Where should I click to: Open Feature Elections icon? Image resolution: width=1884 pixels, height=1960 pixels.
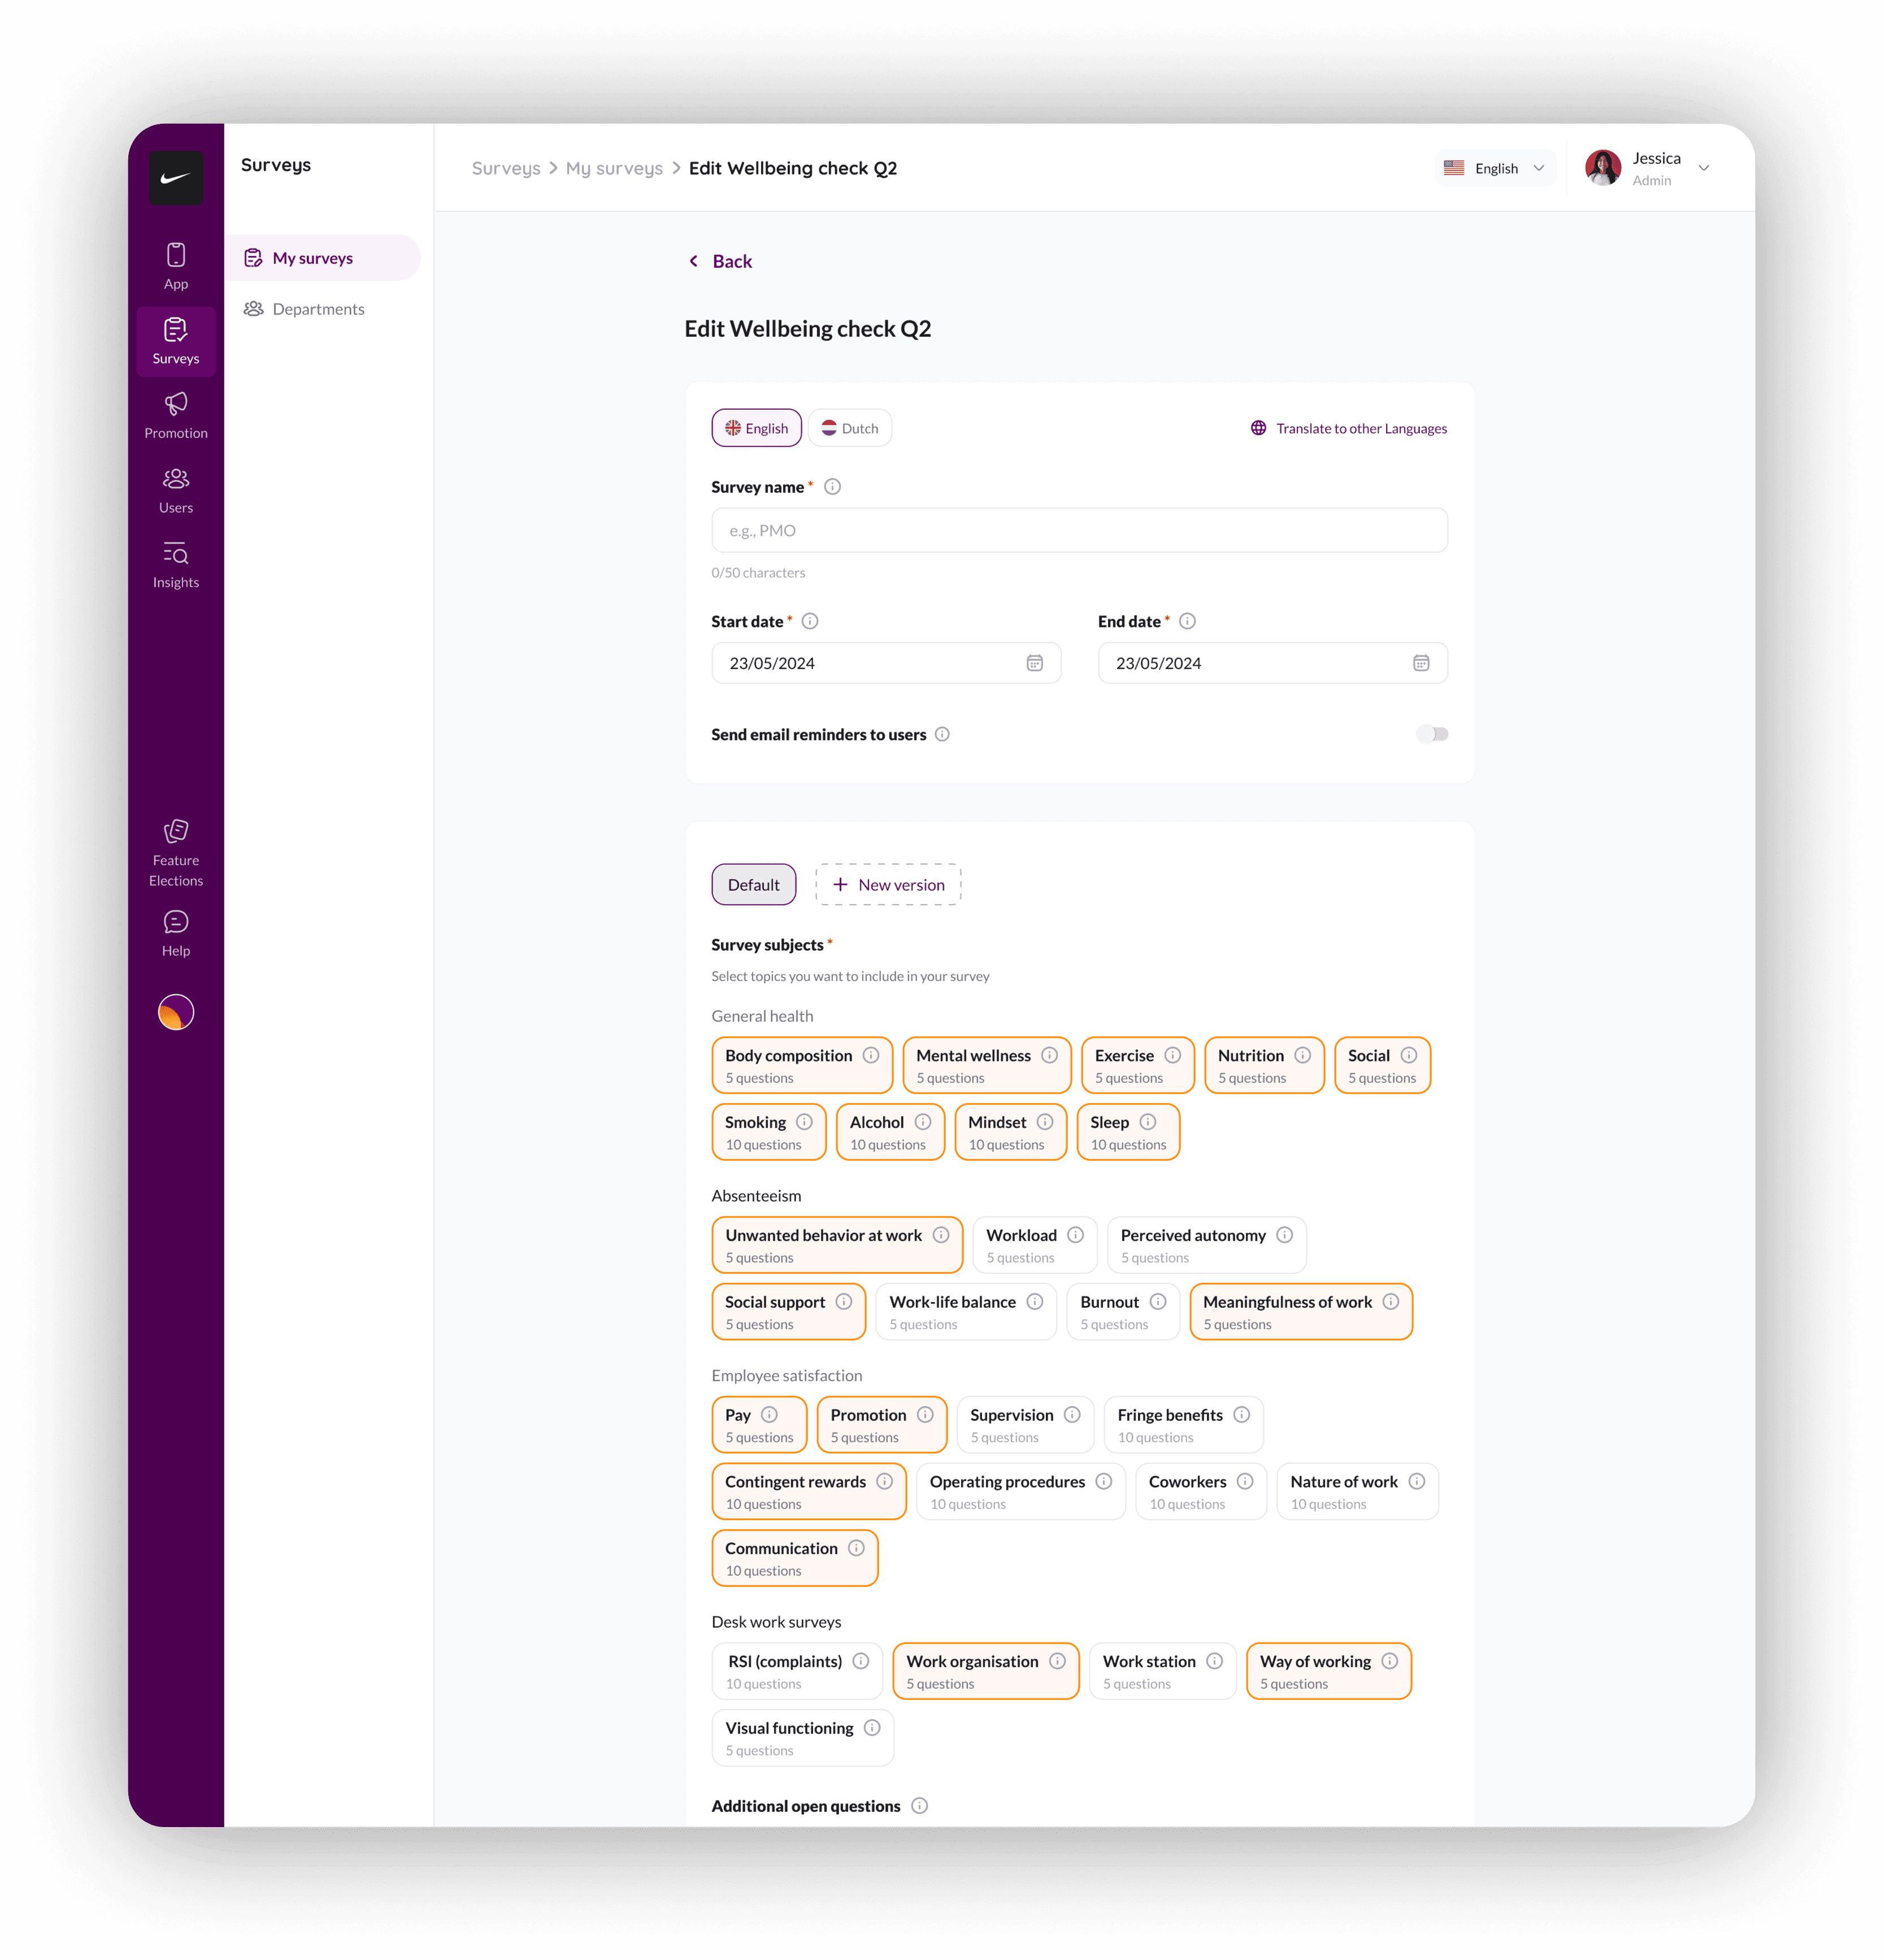[175, 830]
